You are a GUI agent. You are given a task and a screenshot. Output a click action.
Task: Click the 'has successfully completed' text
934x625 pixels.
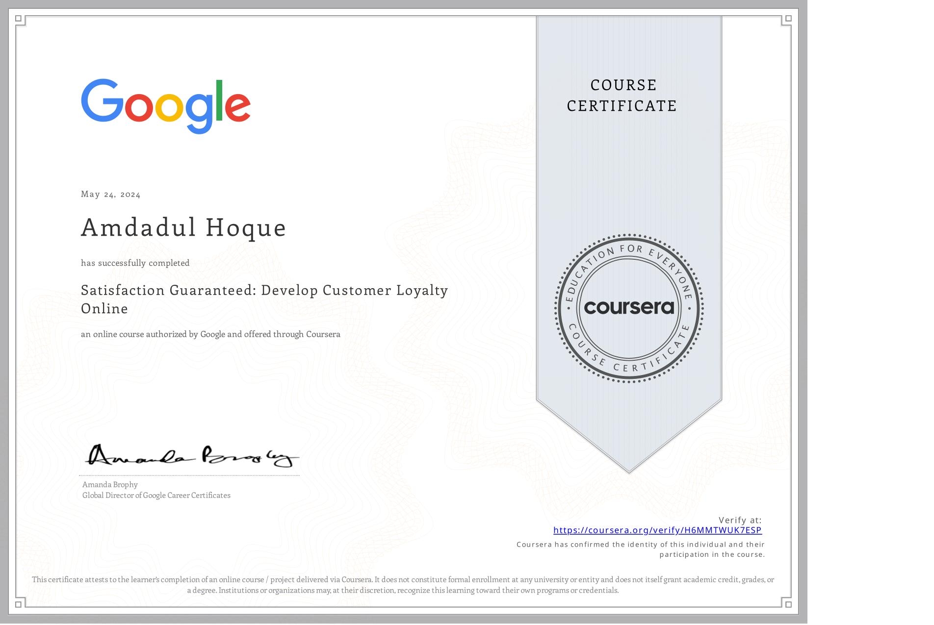135,263
